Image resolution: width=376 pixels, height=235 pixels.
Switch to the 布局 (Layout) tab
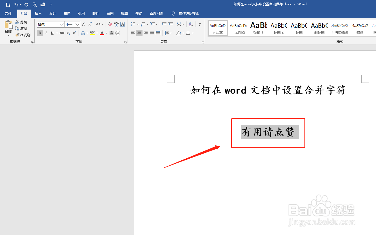67,14
